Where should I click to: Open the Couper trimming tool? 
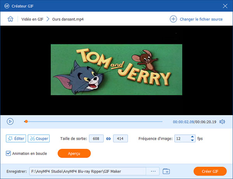(x=38, y=138)
